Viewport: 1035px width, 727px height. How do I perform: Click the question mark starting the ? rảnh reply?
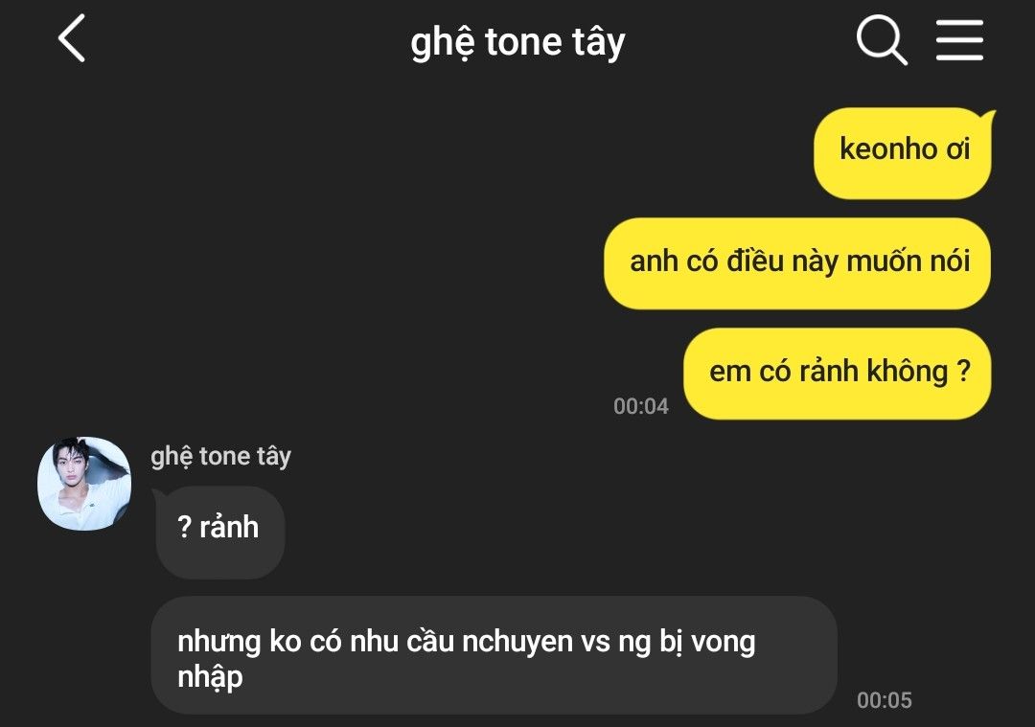pos(185,527)
